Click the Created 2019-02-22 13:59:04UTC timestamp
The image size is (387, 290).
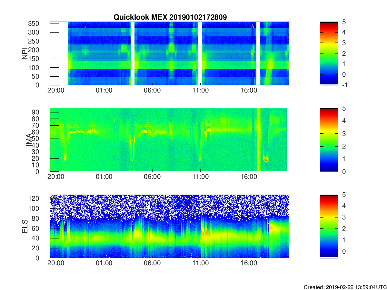[345, 287]
